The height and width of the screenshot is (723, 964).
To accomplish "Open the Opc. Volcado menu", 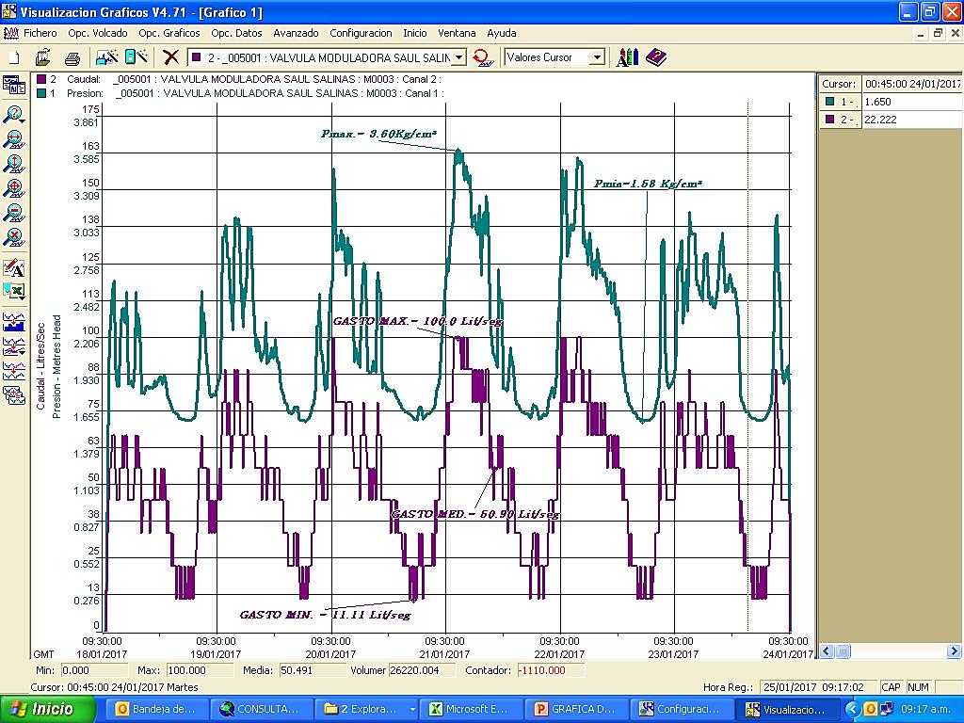I will point(98,33).
